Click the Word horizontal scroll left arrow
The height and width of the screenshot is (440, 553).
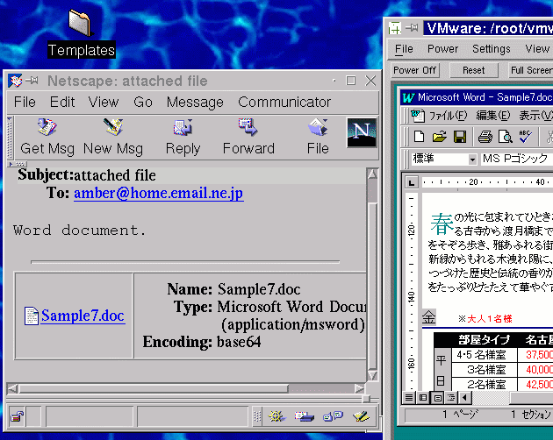(465, 398)
